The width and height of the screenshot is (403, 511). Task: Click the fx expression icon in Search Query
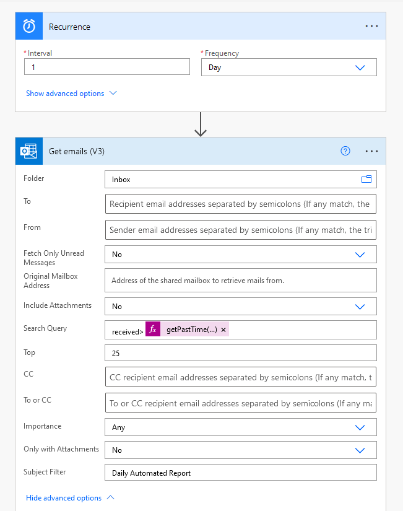153,329
